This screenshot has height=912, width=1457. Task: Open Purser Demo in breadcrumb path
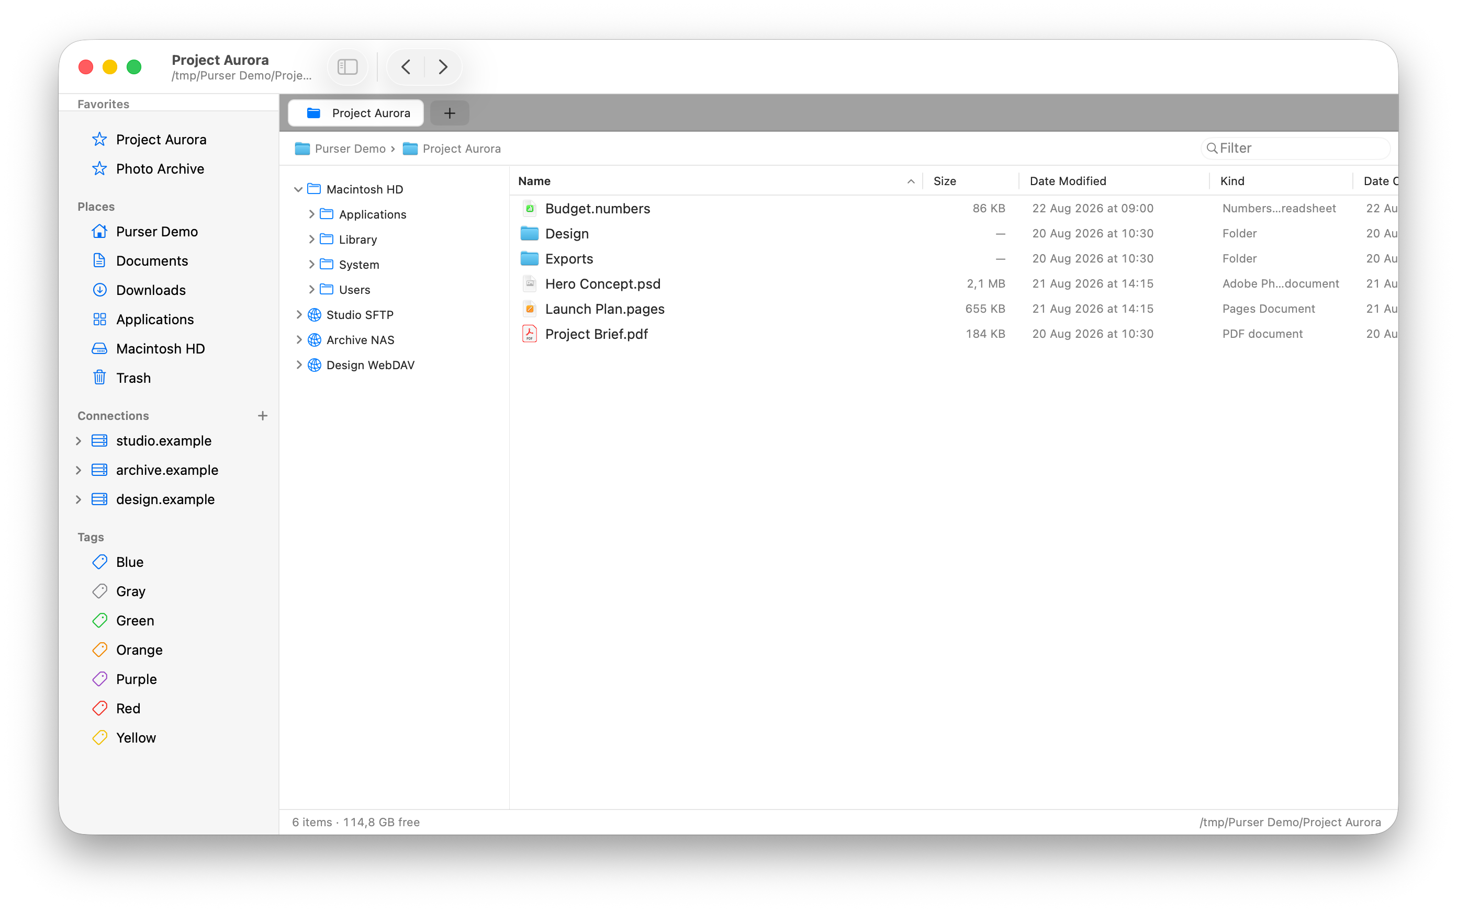pyautogui.click(x=340, y=149)
